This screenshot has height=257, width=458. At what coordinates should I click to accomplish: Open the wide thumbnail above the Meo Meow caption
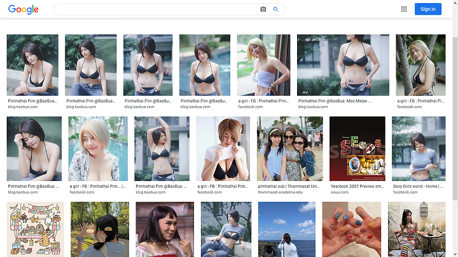pyautogui.click(x=343, y=65)
